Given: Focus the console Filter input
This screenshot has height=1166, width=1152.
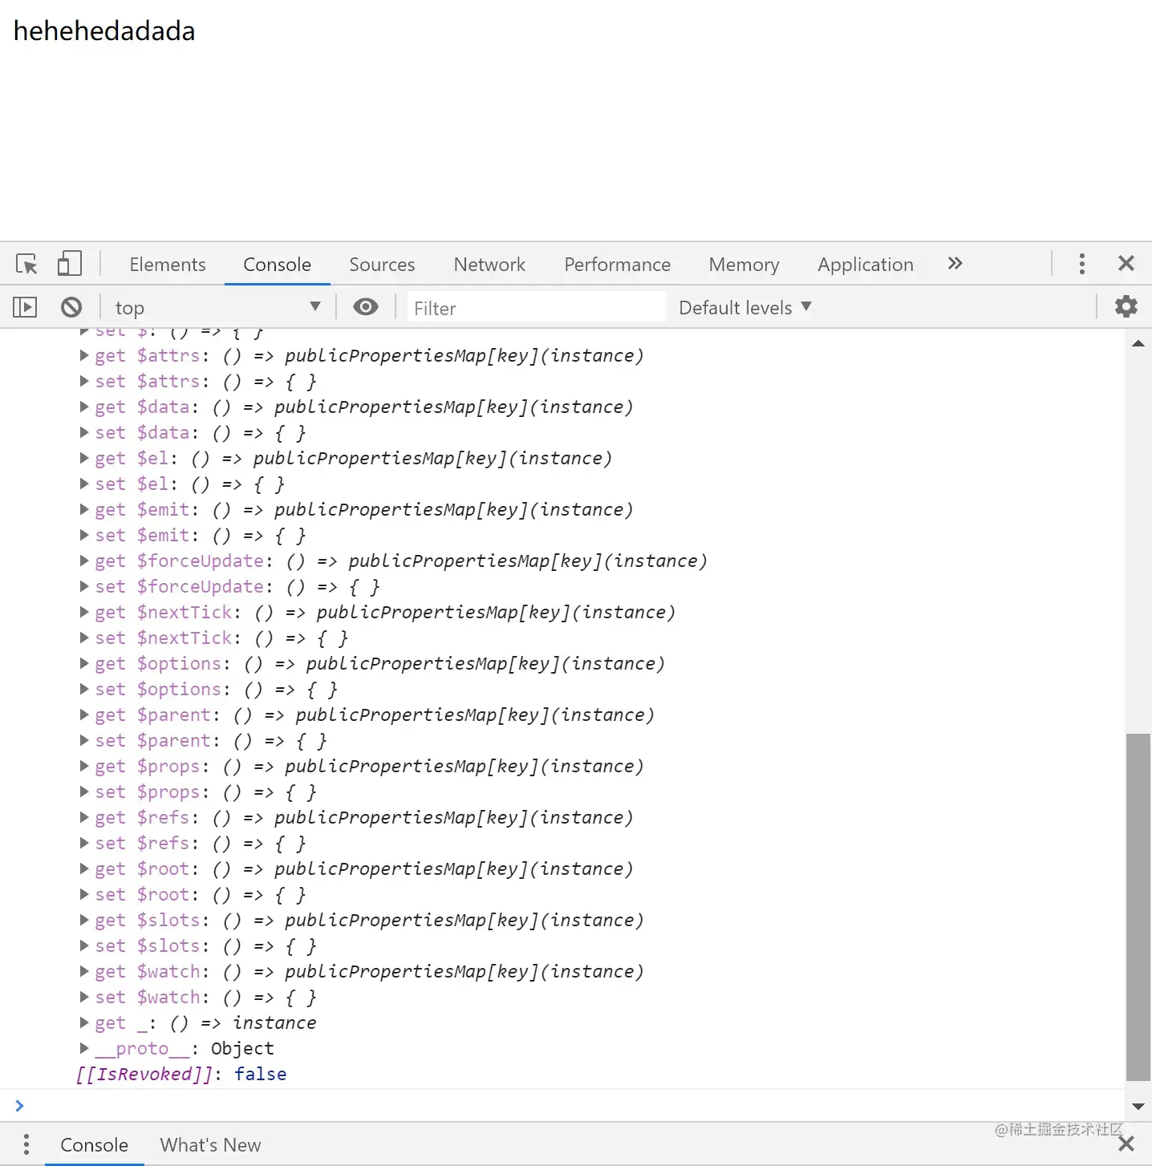Looking at the screenshot, I should 536,307.
